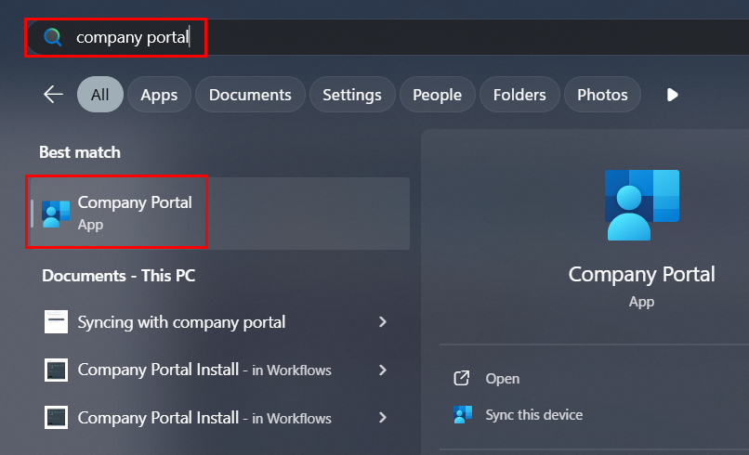Click the Company Portal icon in best match
This screenshot has height=455, width=749.
[x=56, y=214]
